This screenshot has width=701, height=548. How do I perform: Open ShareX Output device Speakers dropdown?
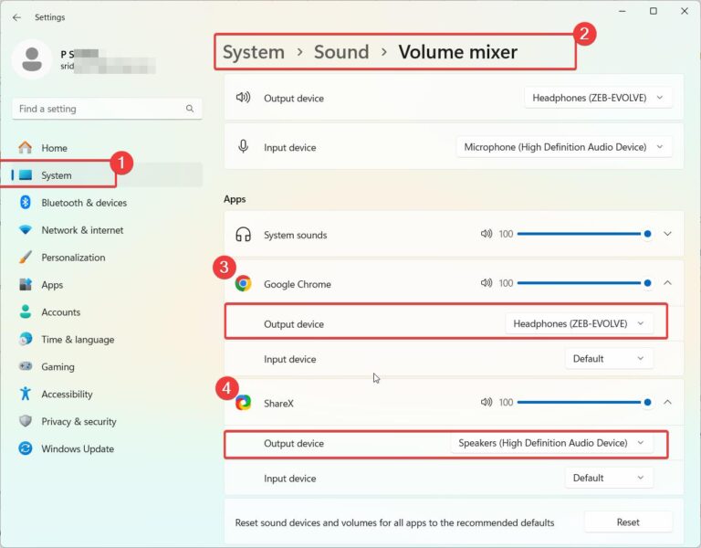[x=551, y=443]
